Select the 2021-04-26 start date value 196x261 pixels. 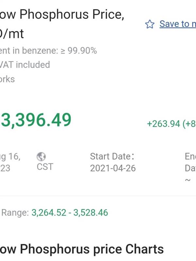113,168
